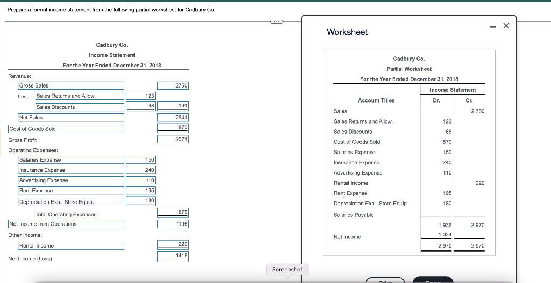This screenshot has height=283, width=551.
Task: Select Net Income from Operations field
Action: pos(66,224)
